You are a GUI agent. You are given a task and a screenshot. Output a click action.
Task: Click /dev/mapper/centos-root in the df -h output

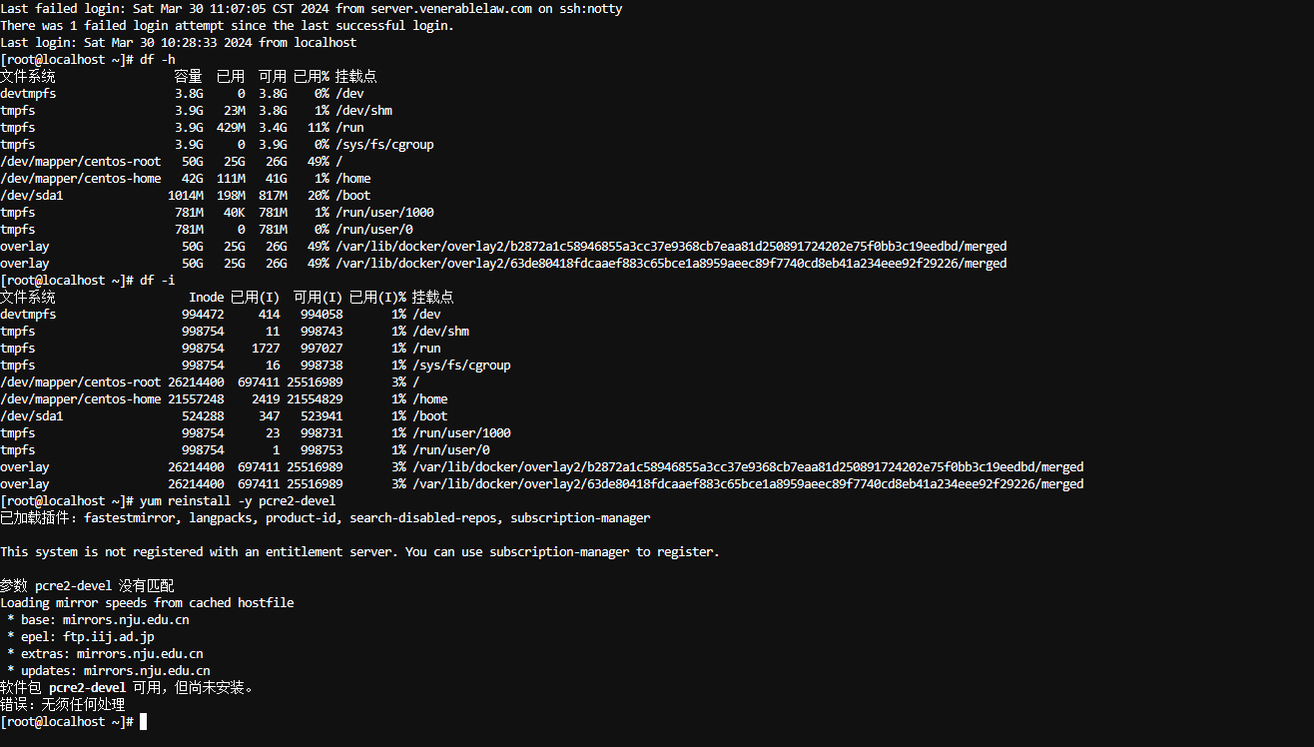pyautogui.click(x=80, y=161)
